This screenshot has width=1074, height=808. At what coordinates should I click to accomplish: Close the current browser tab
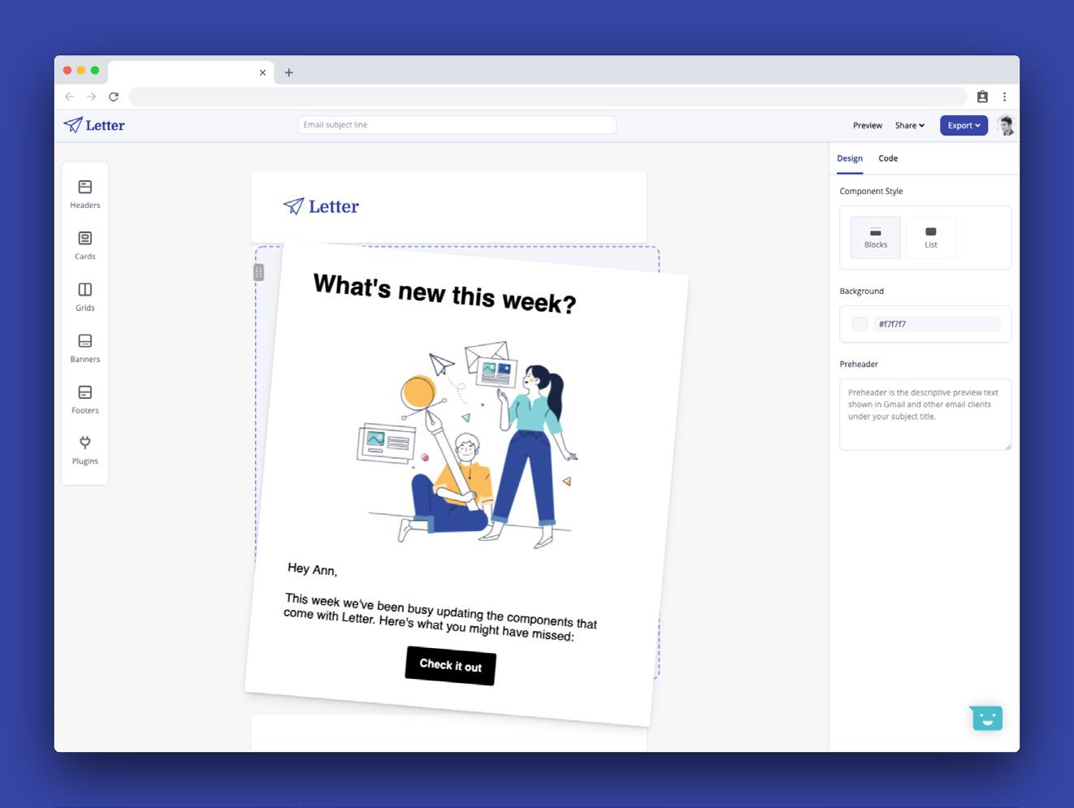pos(262,72)
